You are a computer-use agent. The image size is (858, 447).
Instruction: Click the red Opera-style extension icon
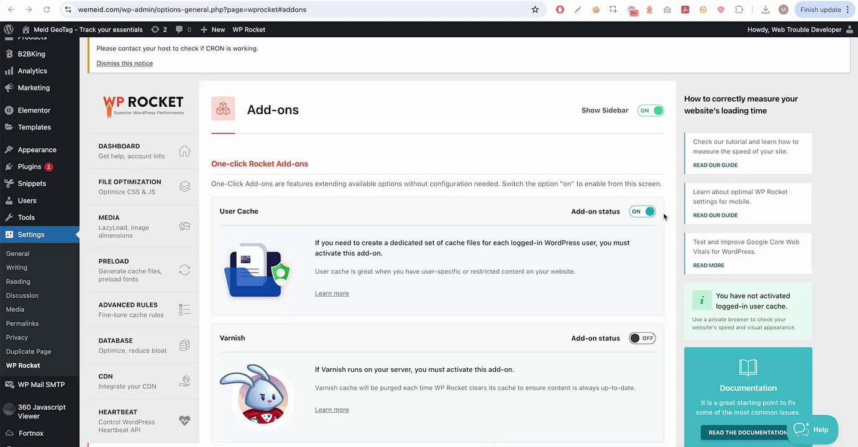point(560,9)
